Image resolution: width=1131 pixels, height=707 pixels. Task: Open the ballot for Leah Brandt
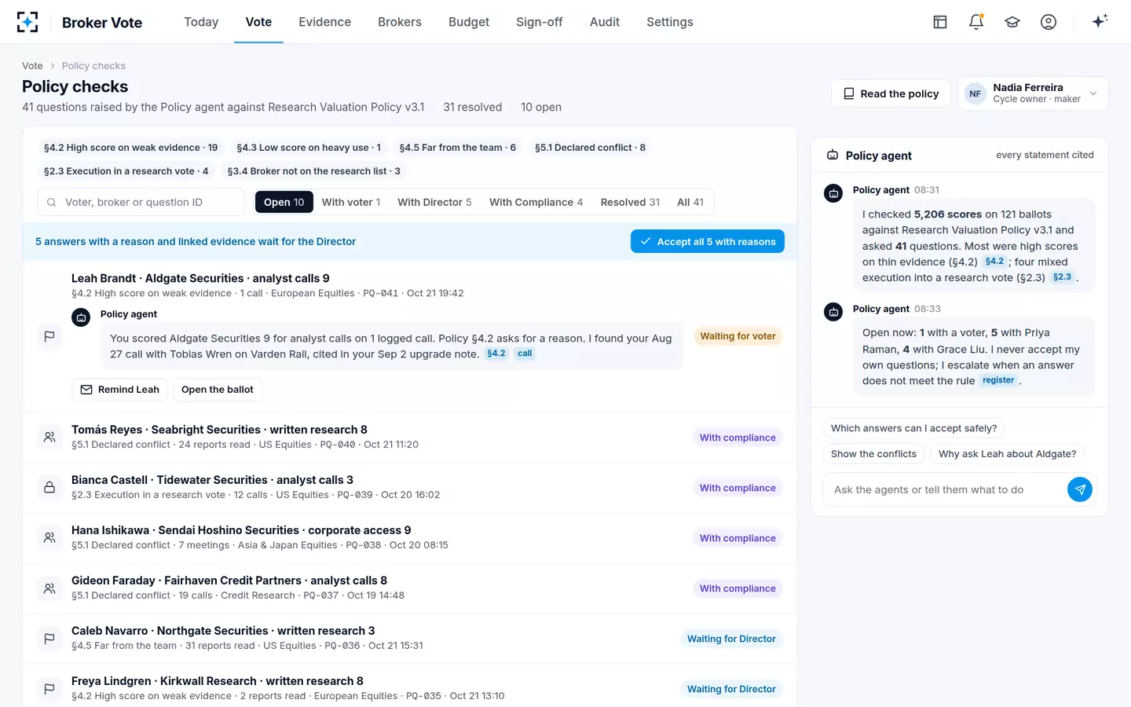pyautogui.click(x=218, y=390)
